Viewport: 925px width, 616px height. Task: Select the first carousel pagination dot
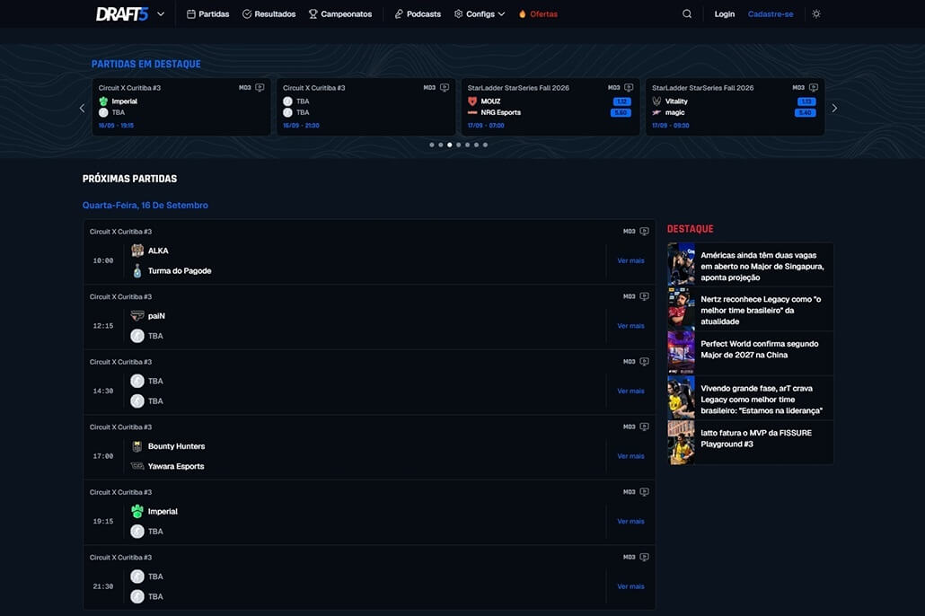click(x=432, y=145)
